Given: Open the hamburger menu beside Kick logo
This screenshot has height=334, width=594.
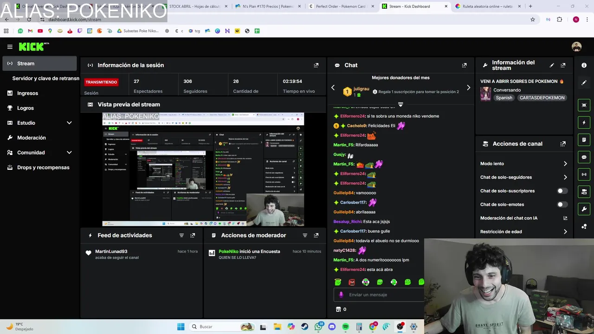Looking at the screenshot, I should click(10, 47).
